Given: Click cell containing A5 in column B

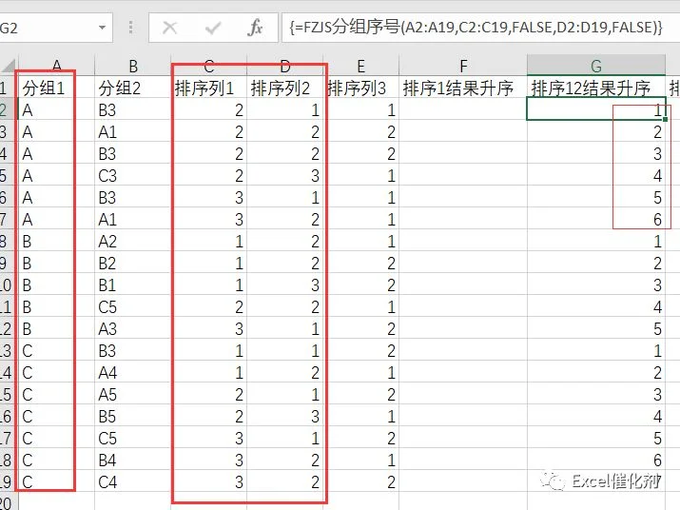Looking at the screenshot, I should [133, 394].
